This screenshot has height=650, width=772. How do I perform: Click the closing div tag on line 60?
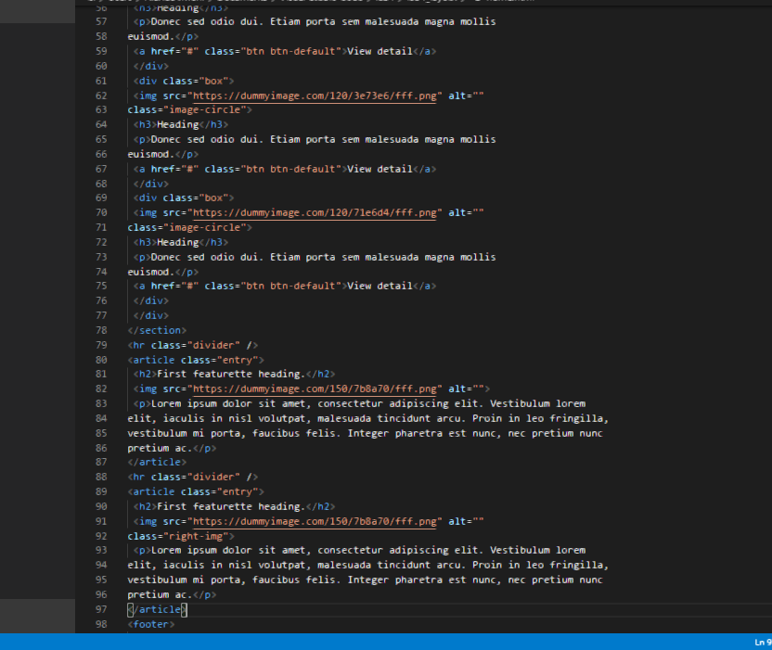151,66
